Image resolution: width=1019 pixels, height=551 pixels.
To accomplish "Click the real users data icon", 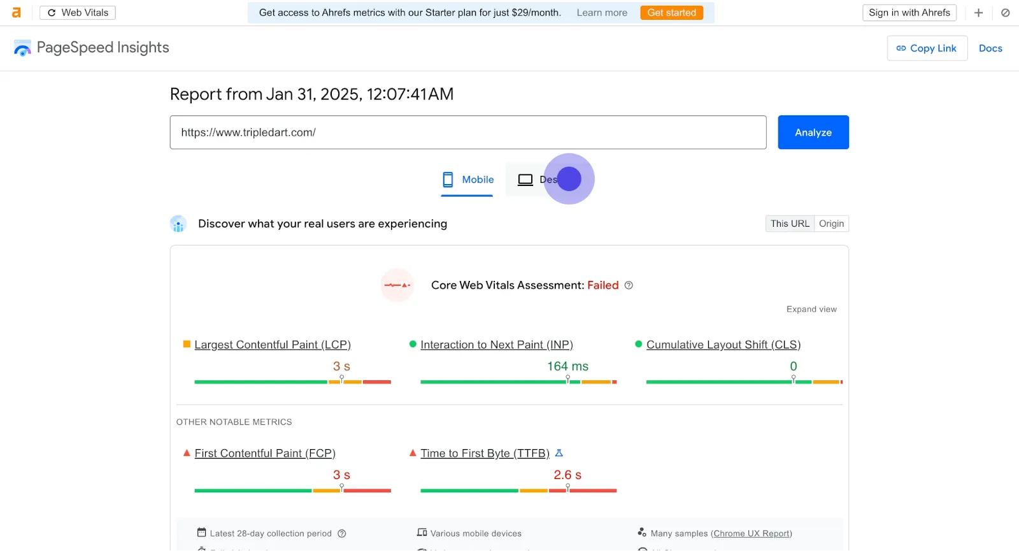I will point(178,224).
